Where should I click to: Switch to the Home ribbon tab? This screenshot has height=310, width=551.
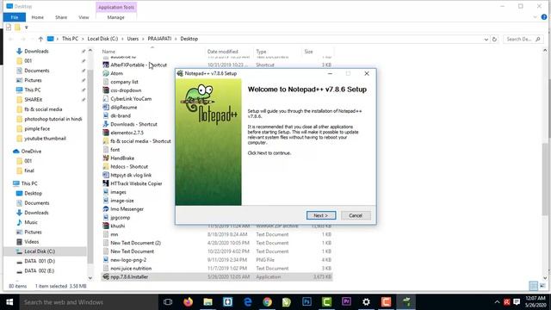[38, 17]
